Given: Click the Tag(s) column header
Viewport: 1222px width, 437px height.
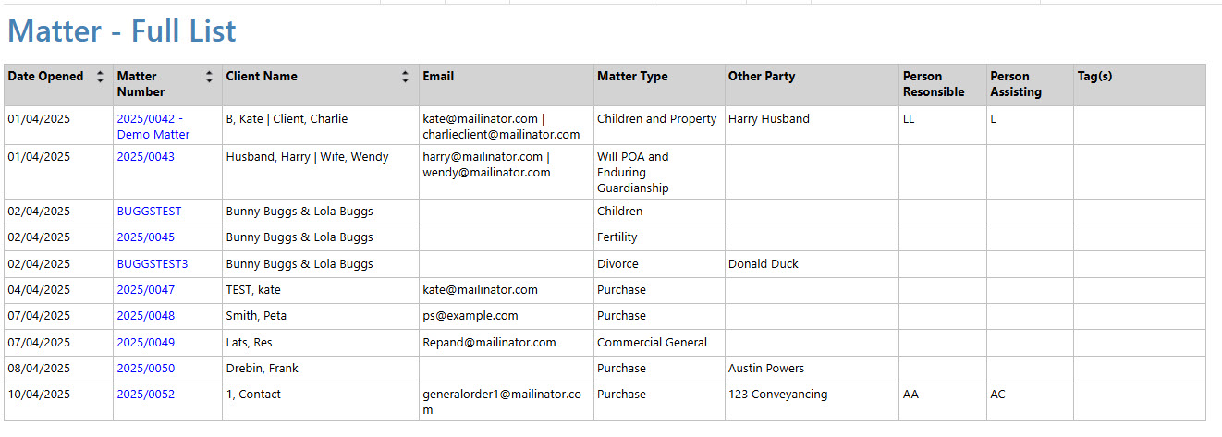Looking at the screenshot, I should pos(1139,85).
